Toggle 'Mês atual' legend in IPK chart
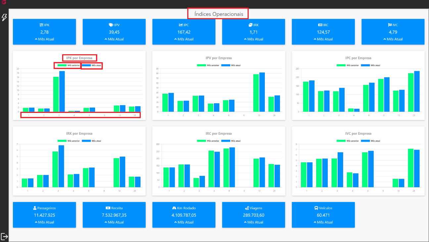The width and height of the screenshot is (429, 242). pyautogui.click(x=92, y=65)
